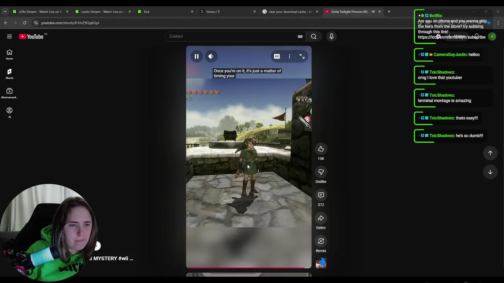Image resolution: width=504 pixels, height=283 pixels.
Task: Click TxicShadowz 'thats easy!!!' message
Action: coord(467,118)
